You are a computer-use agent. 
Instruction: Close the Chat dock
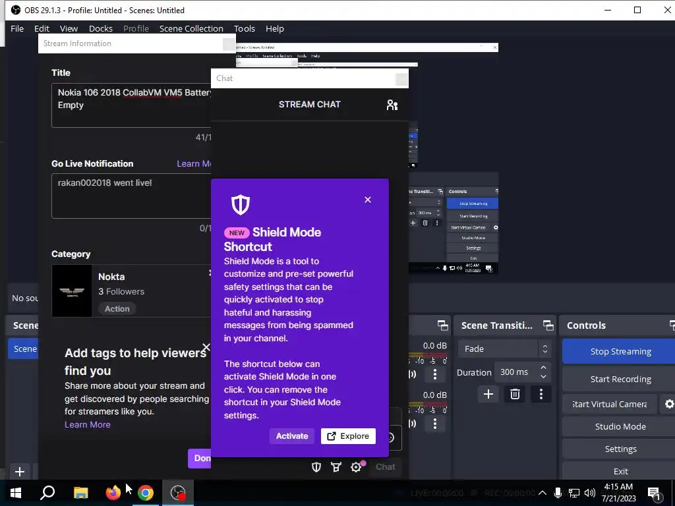pyautogui.click(x=401, y=79)
